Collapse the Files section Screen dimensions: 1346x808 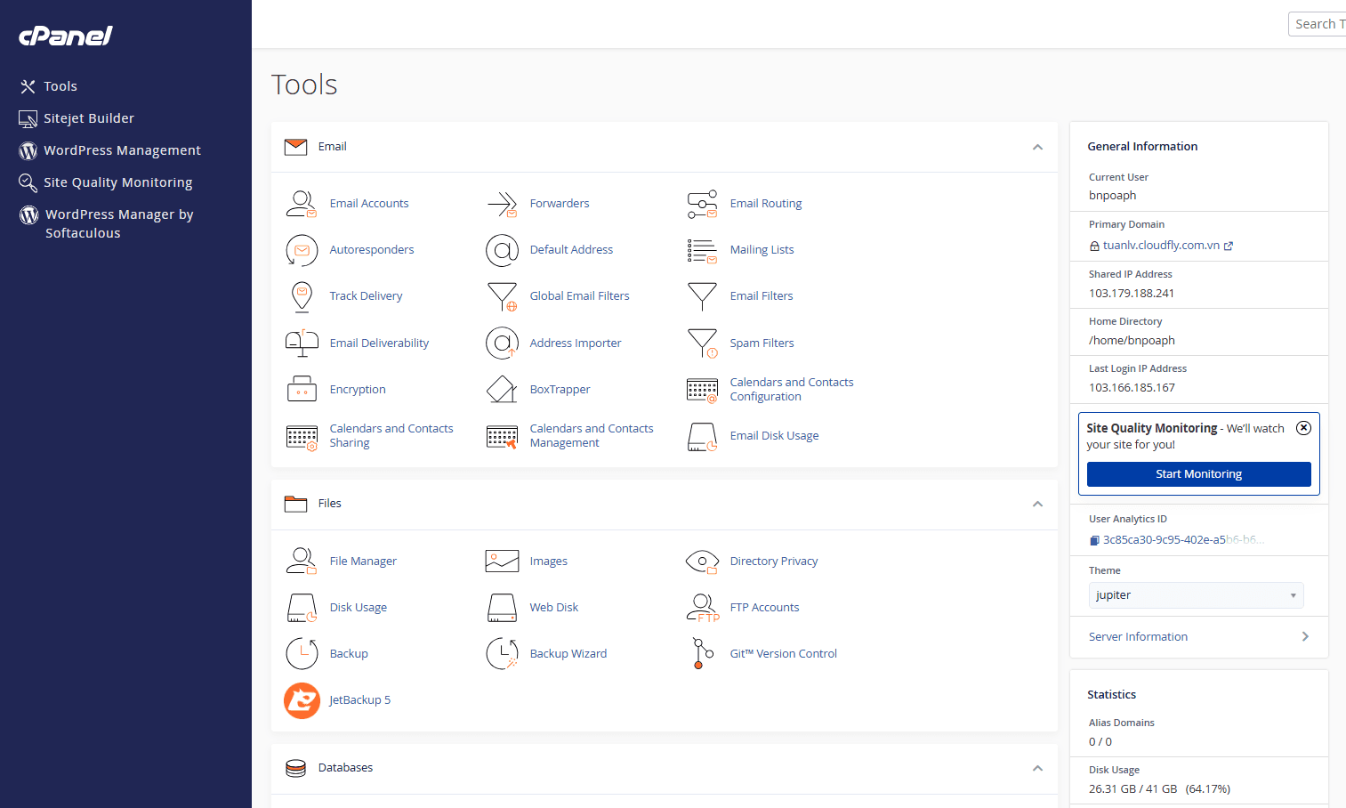coord(1037,504)
